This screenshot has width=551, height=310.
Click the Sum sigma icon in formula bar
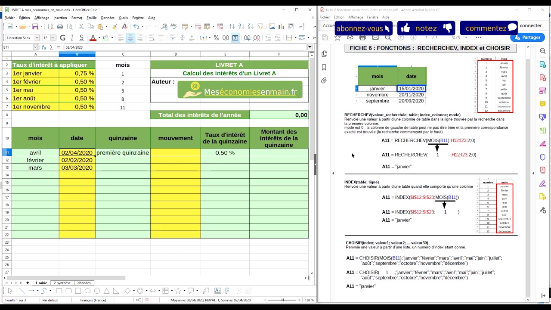(x=52, y=47)
